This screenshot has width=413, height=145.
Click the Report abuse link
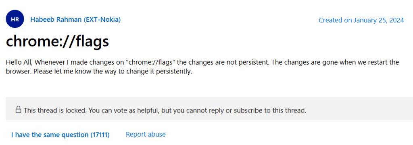[146, 135]
